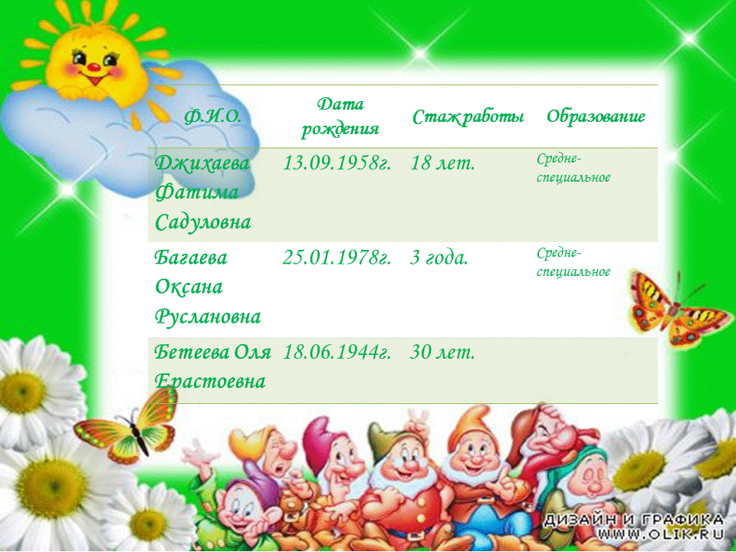Select the experience cell 30 лет.

point(442,352)
